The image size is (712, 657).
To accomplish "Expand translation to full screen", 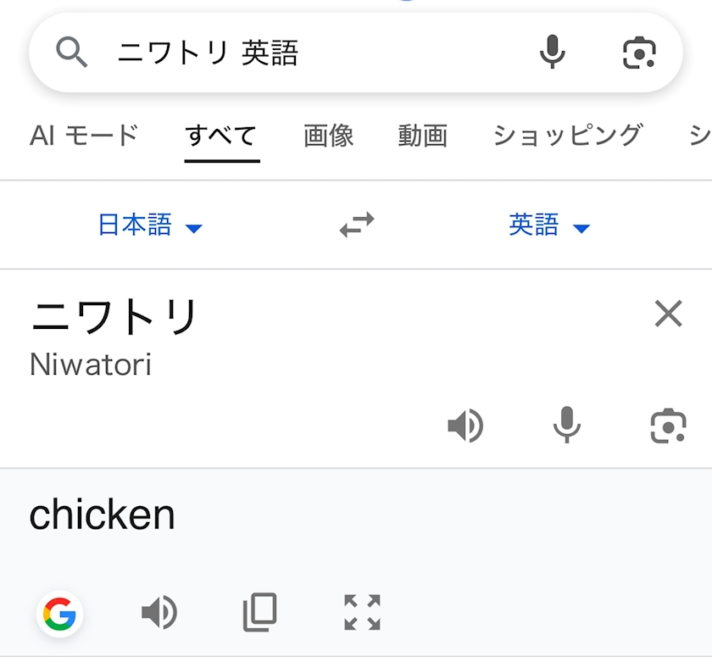I will pos(362,612).
